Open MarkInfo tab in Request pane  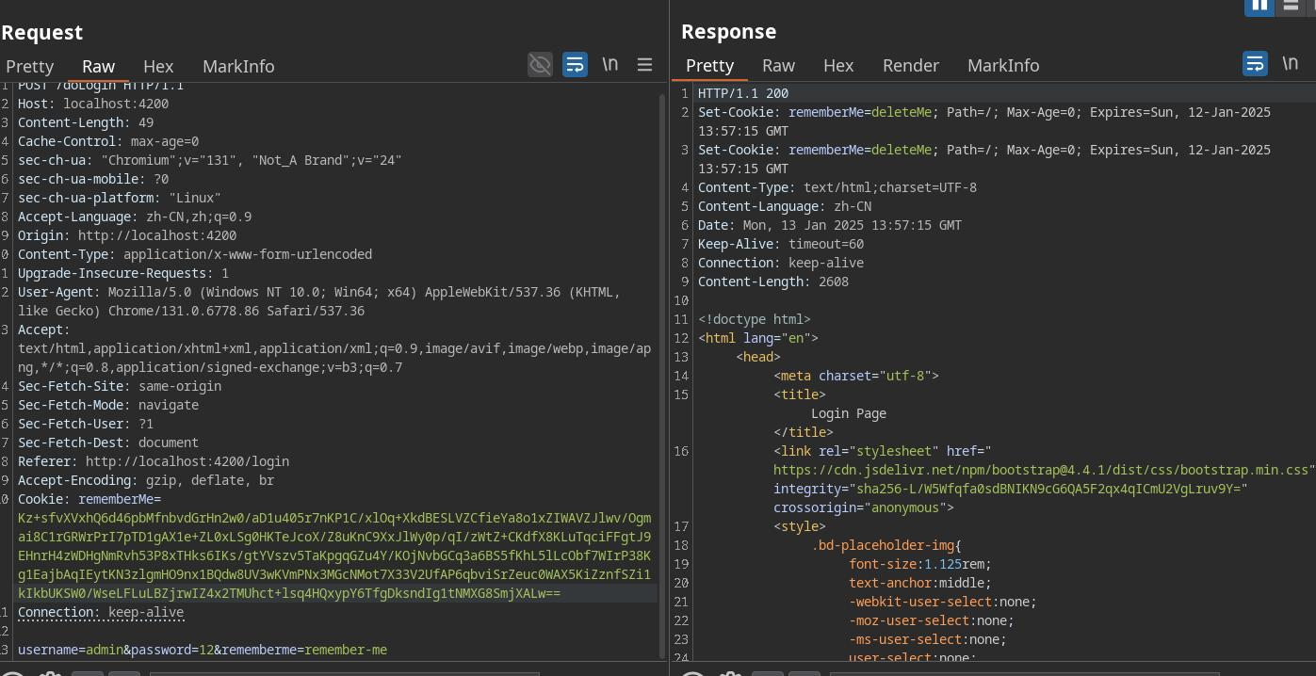click(x=238, y=66)
